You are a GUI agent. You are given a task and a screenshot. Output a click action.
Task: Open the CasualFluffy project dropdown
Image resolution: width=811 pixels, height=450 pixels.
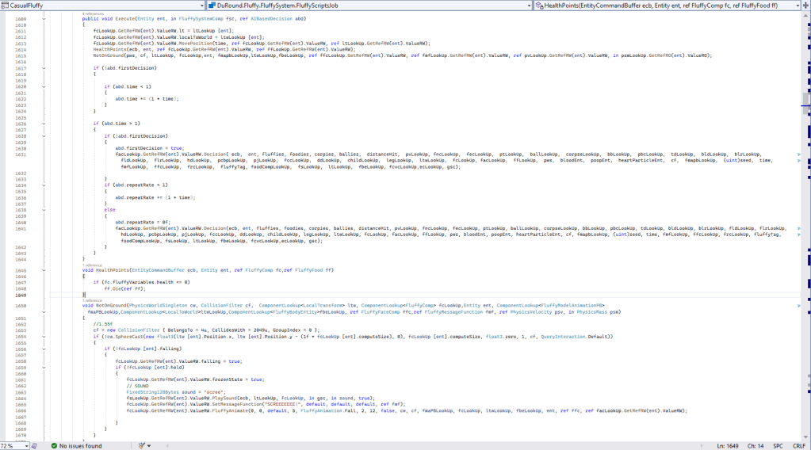[262, 6]
